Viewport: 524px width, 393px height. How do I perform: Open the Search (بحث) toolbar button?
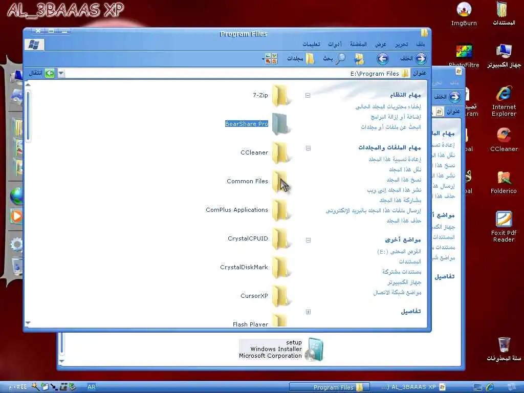coord(334,59)
